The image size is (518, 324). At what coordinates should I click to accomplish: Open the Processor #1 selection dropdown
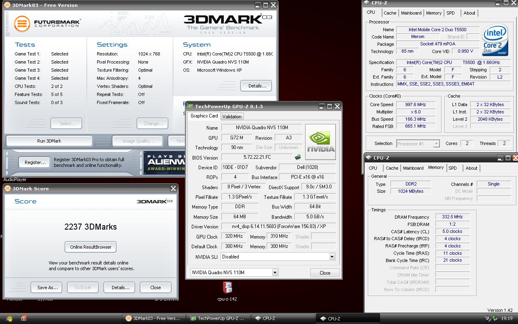point(436,143)
